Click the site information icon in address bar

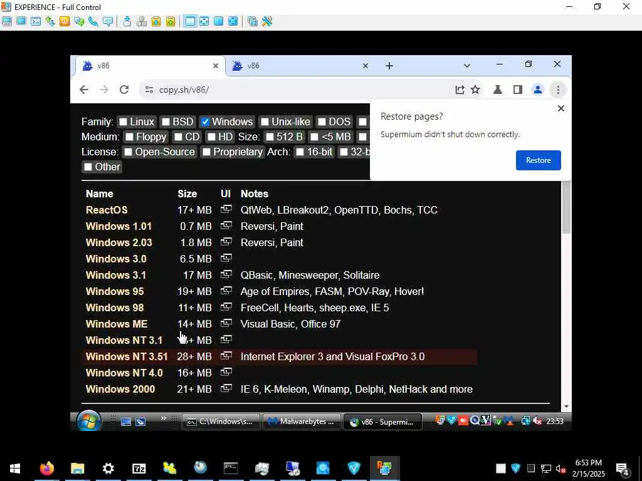[149, 90]
